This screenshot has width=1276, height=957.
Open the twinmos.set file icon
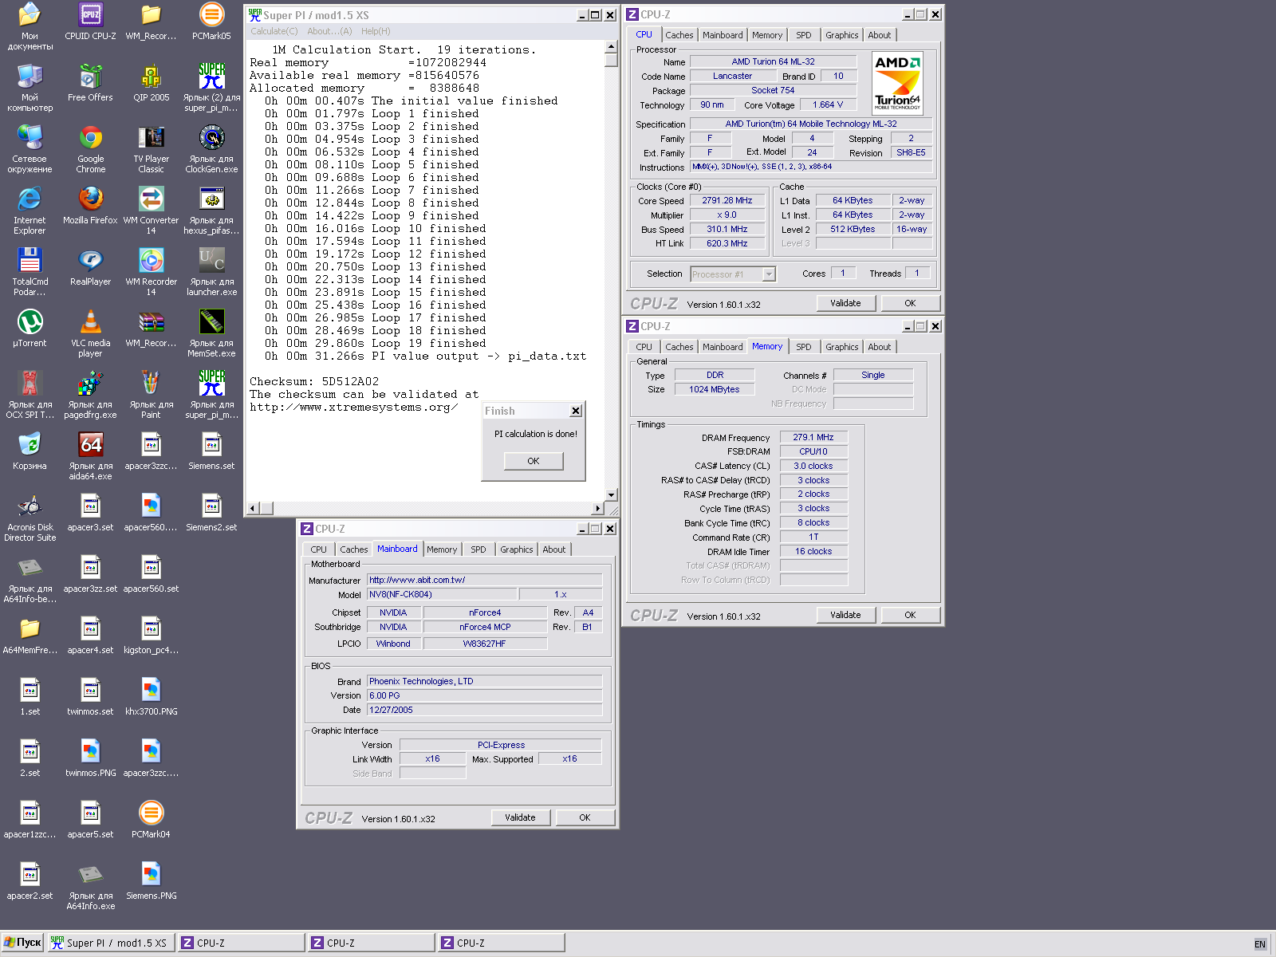coord(90,696)
